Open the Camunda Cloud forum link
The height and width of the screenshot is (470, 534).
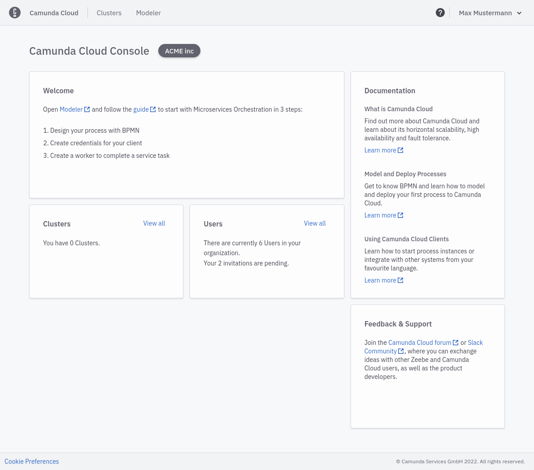420,343
